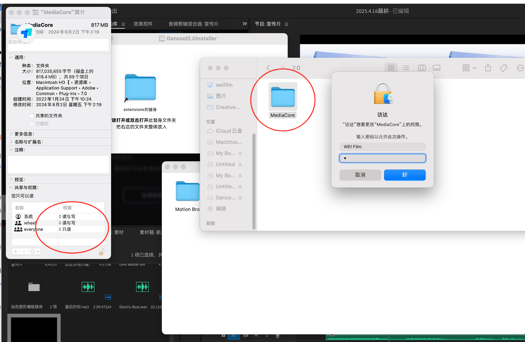Show more panel tabs chevron
The width and height of the screenshot is (525, 342).
245,24
